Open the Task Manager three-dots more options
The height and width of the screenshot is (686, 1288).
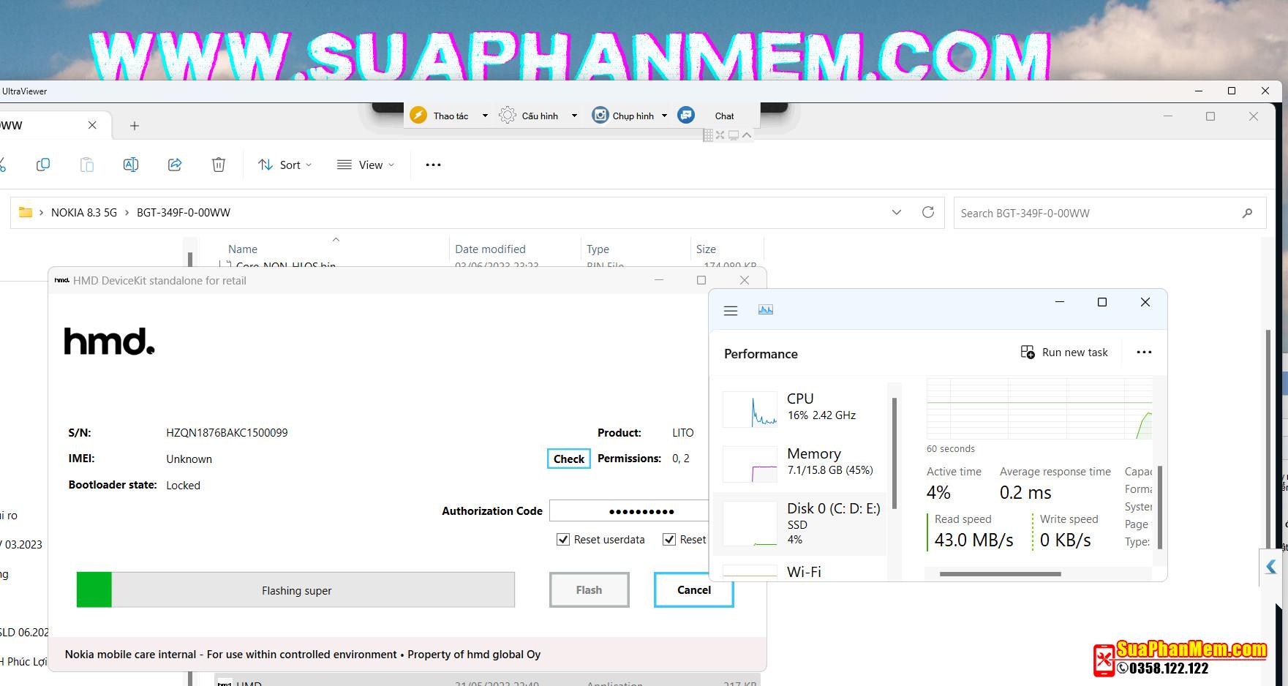pos(1144,353)
